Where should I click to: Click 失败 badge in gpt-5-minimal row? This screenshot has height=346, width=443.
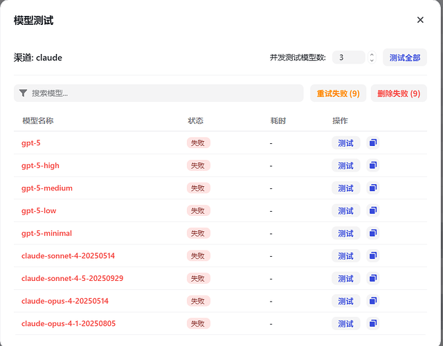pyautogui.click(x=199, y=233)
